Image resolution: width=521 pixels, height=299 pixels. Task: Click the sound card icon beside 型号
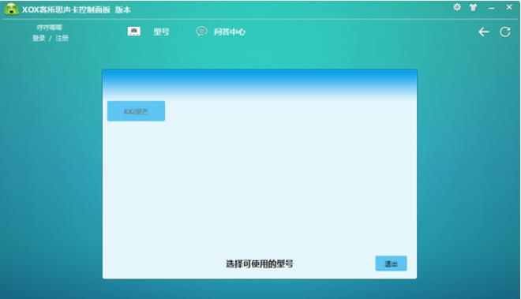[134, 32]
